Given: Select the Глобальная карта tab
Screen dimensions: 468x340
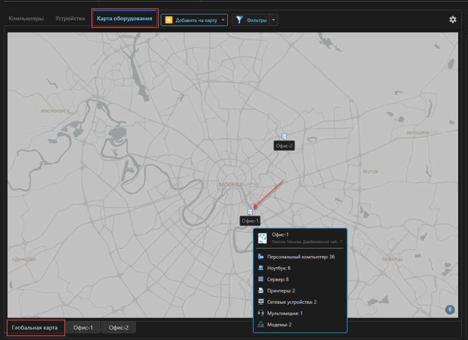Looking at the screenshot, I should [35, 327].
